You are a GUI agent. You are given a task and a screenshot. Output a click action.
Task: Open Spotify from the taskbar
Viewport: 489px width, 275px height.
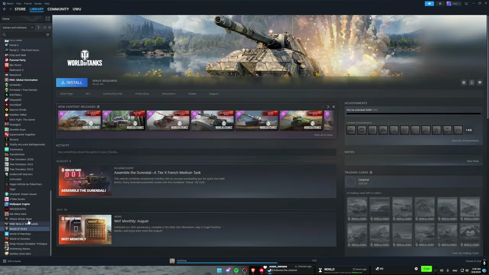pos(236,270)
